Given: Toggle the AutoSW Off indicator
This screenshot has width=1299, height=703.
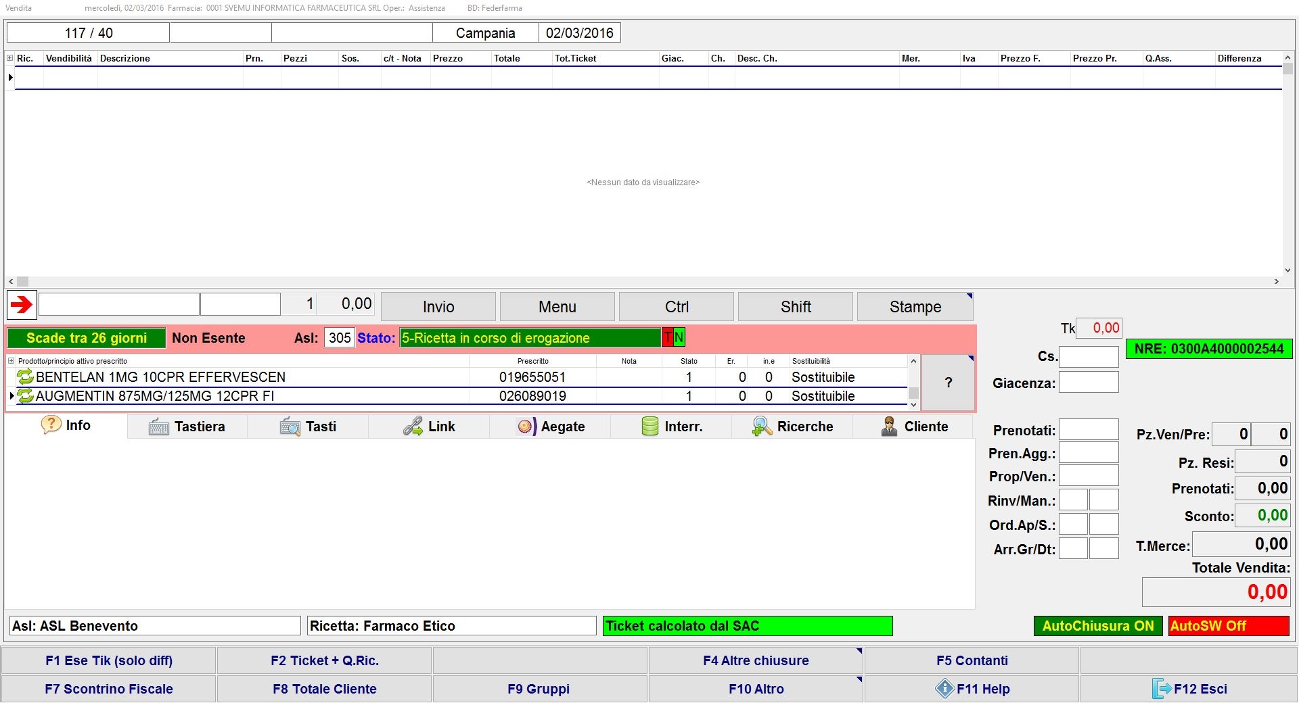Looking at the screenshot, I should [x=1228, y=626].
